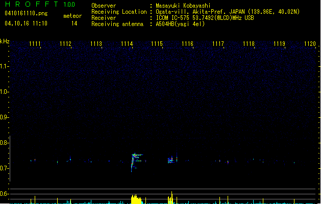This screenshot has height=204, width=321.
Task: Click the 0.7 kHz frequency label
Action: tap(4, 168)
